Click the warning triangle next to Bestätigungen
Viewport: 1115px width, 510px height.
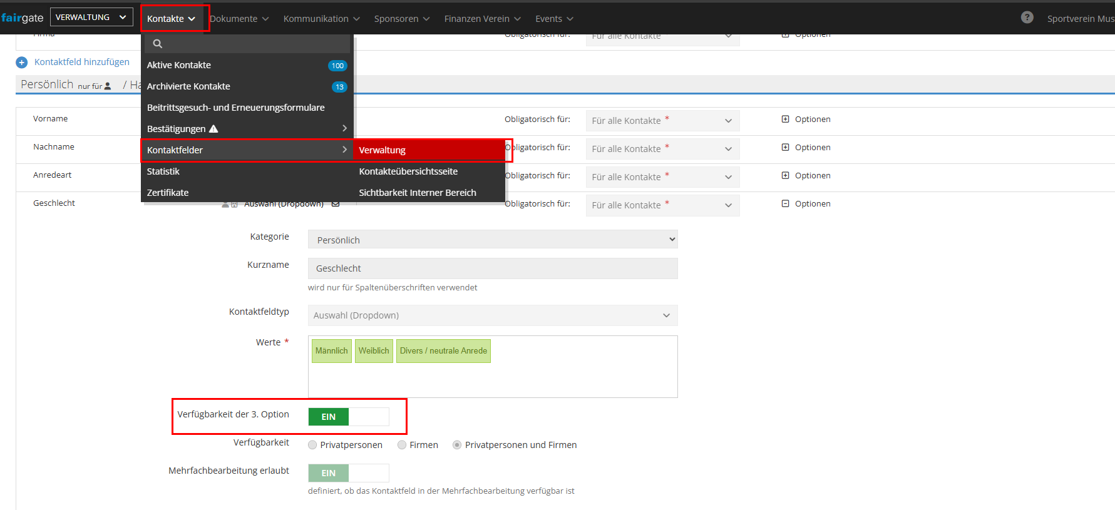213,129
